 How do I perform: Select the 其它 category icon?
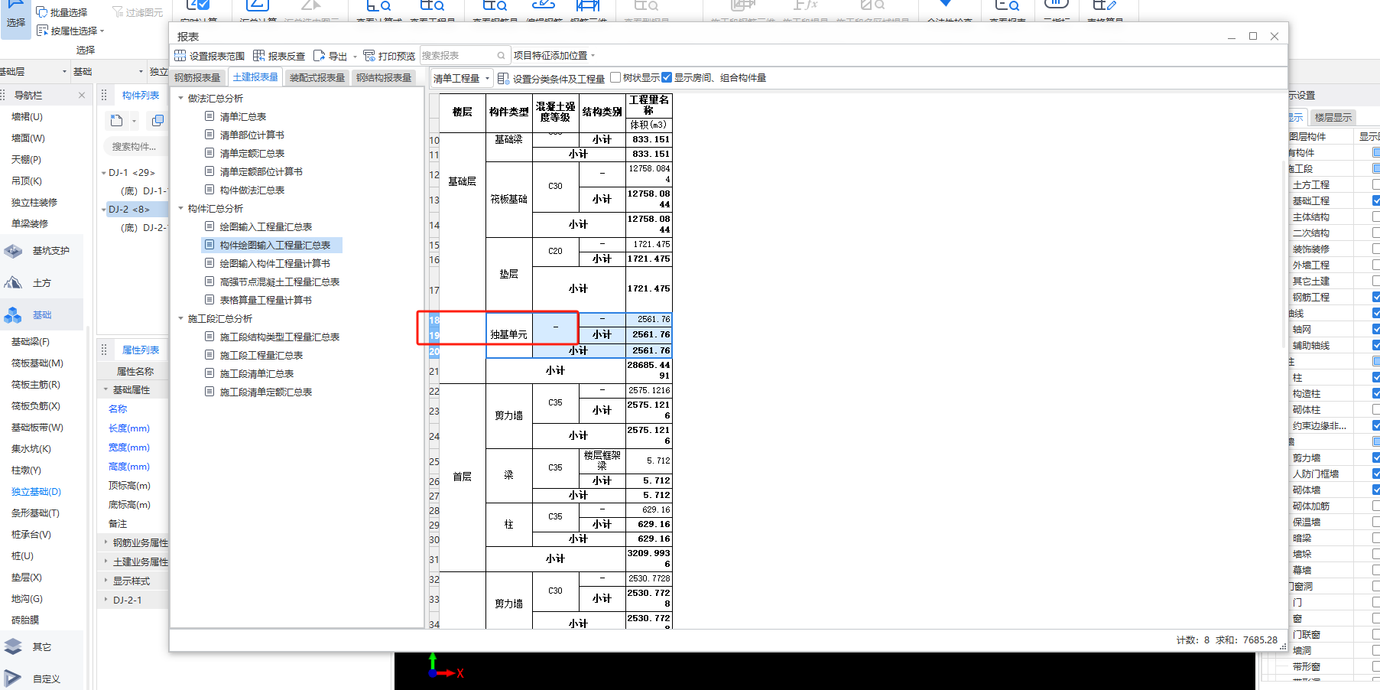(x=13, y=647)
